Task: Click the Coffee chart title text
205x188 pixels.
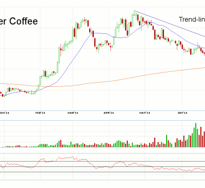Action: (x=19, y=21)
